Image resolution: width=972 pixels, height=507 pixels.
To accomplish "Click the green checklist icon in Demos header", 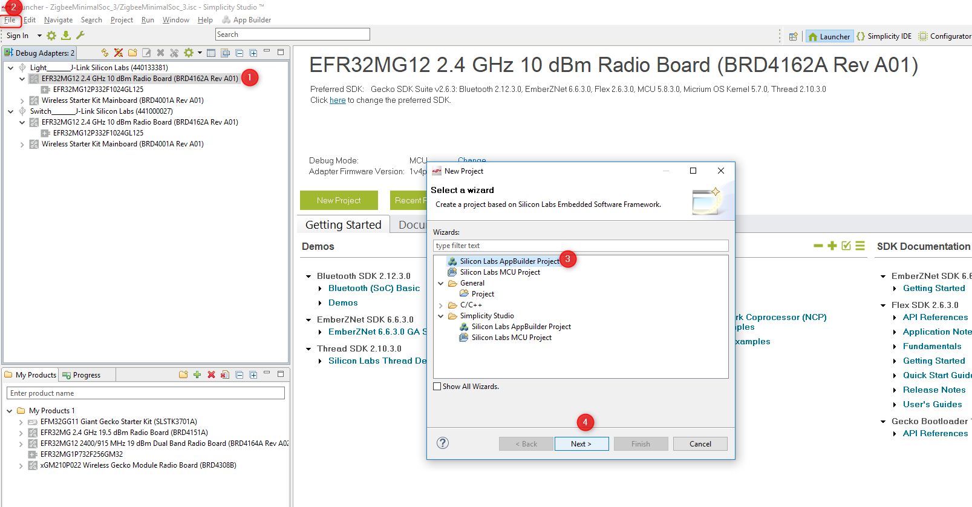I will pos(846,246).
